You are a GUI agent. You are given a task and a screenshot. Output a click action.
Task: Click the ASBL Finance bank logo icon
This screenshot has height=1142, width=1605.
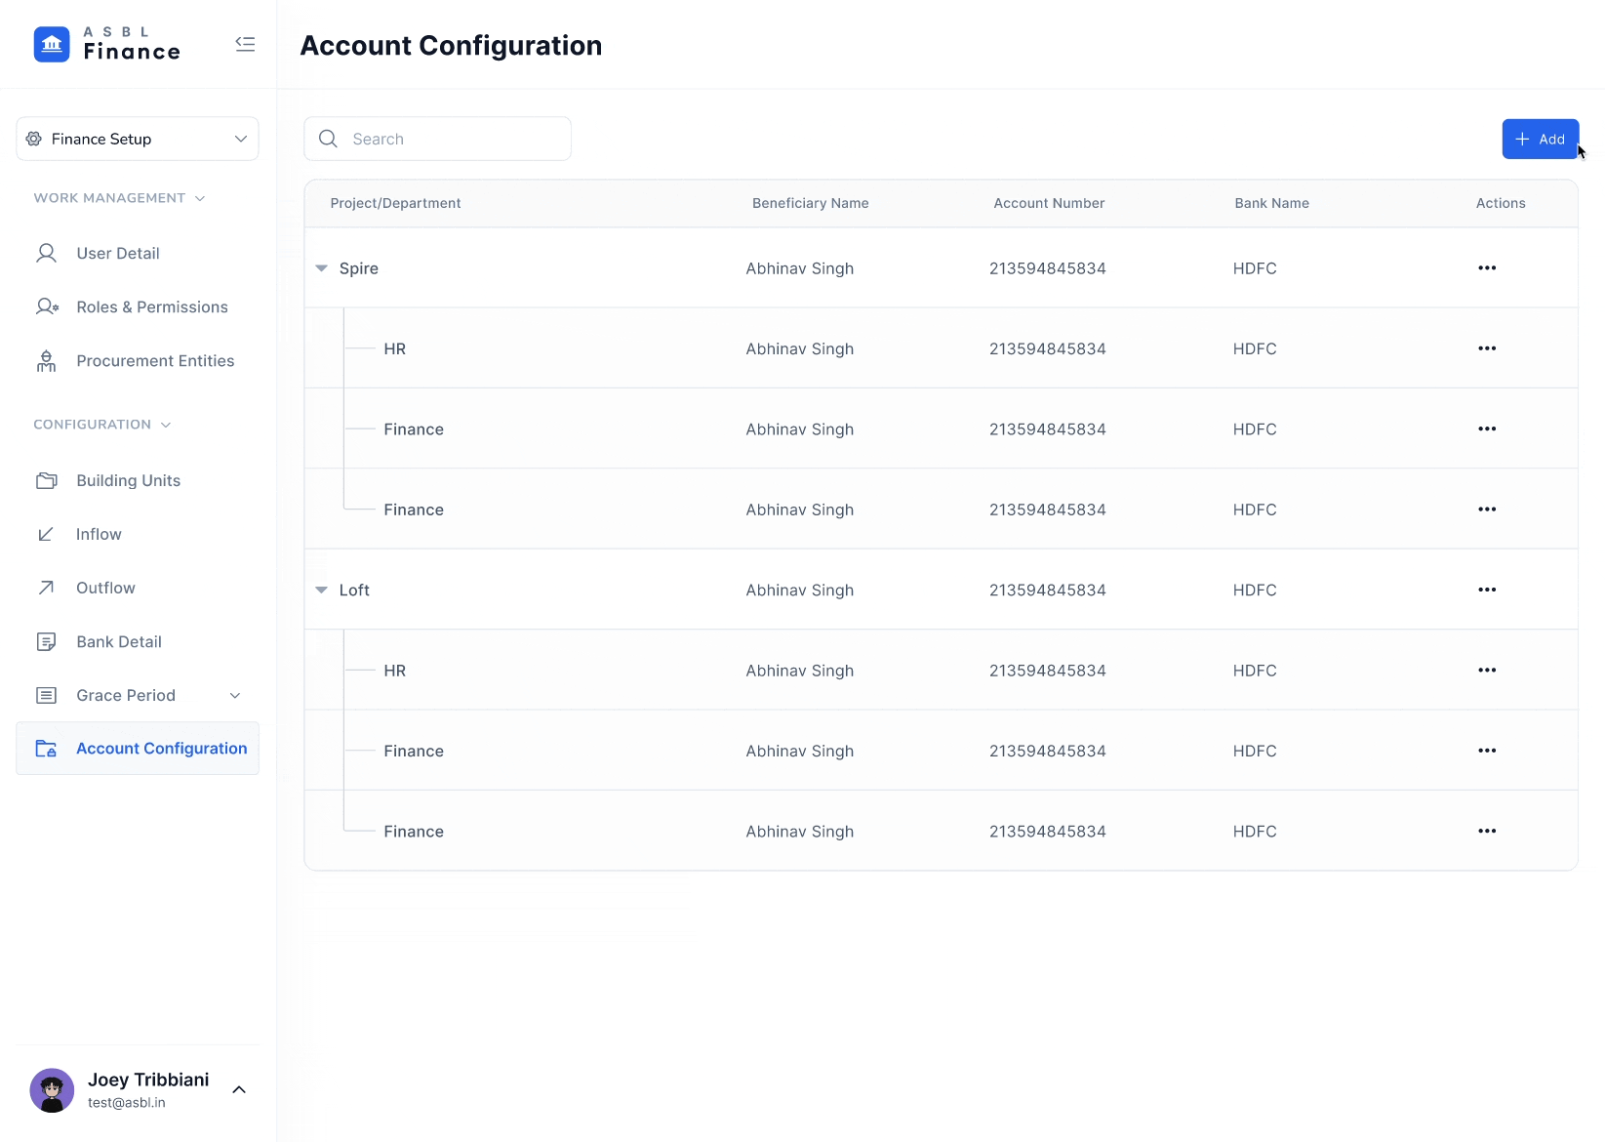[x=52, y=44]
